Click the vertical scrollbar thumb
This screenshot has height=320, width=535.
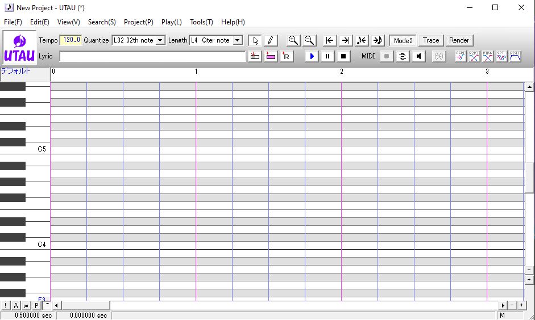[529, 178]
